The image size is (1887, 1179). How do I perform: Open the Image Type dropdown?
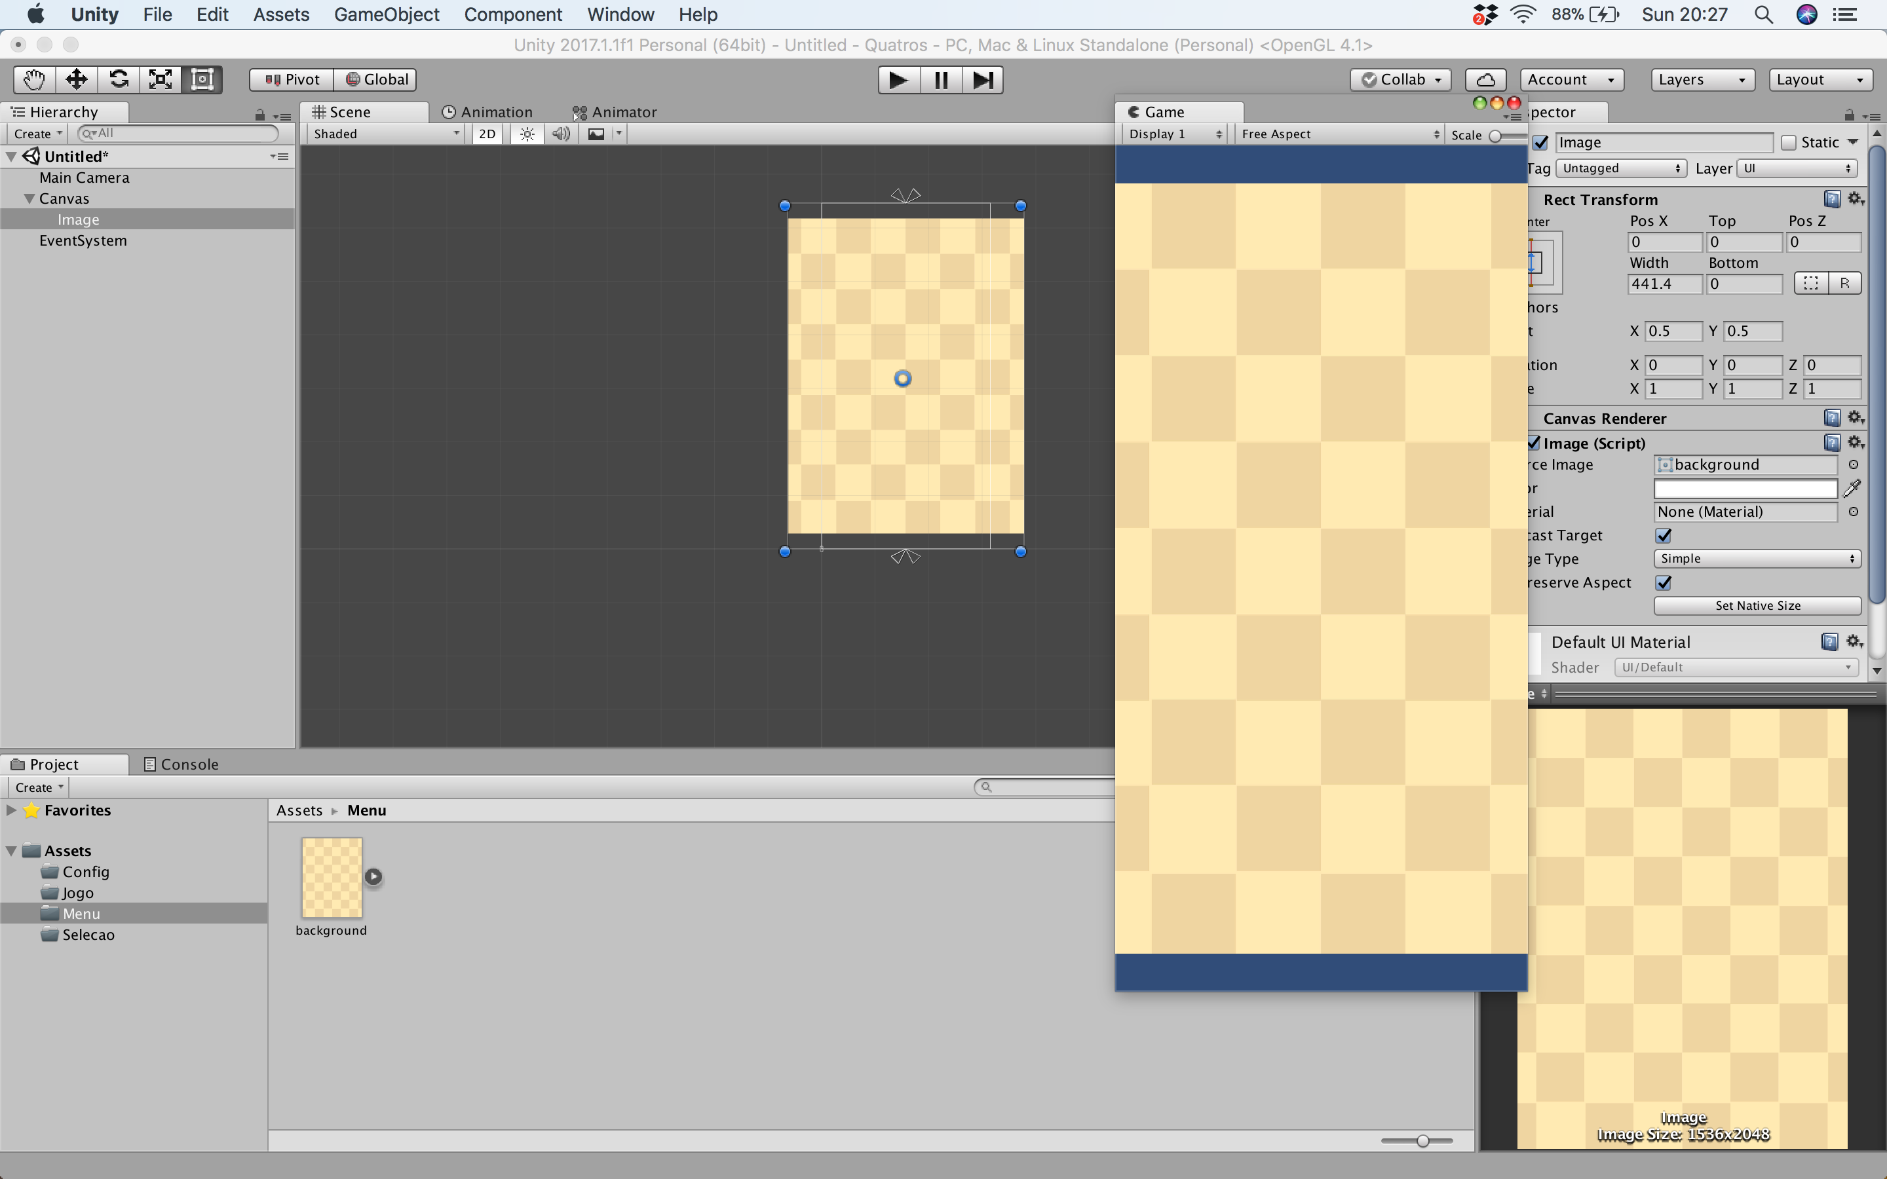pyautogui.click(x=1756, y=558)
